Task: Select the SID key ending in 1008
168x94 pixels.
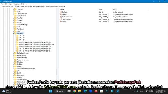Action: point(35,49)
